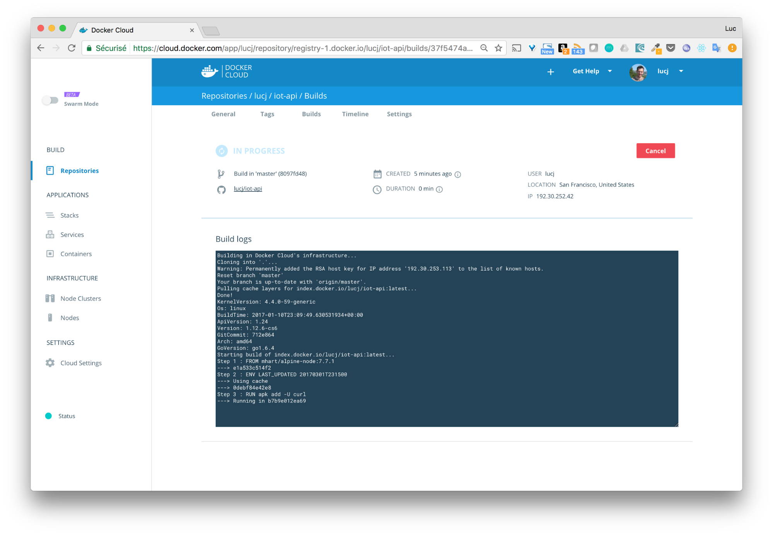Image resolution: width=773 pixels, height=535 pixels.
Task: Click the green Status indicator dot
Action: point(48,416)
